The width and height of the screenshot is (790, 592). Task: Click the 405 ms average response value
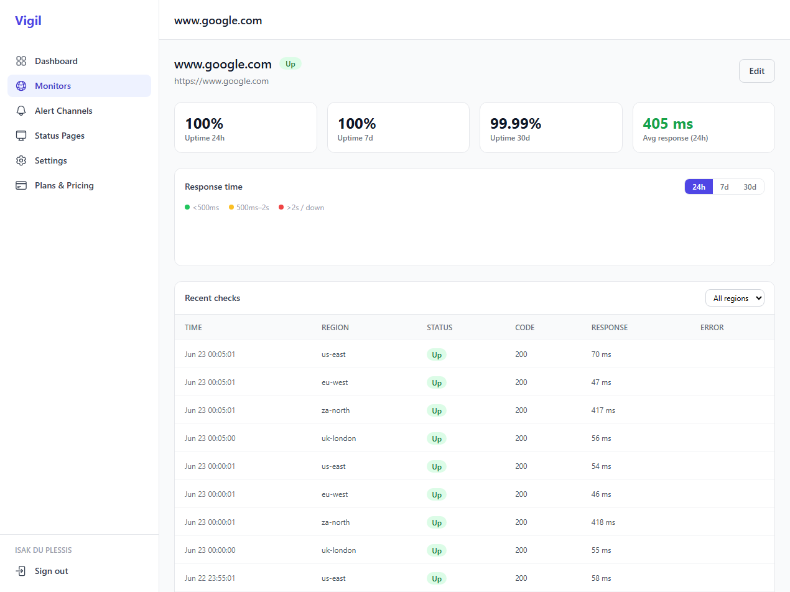point(668,123)
